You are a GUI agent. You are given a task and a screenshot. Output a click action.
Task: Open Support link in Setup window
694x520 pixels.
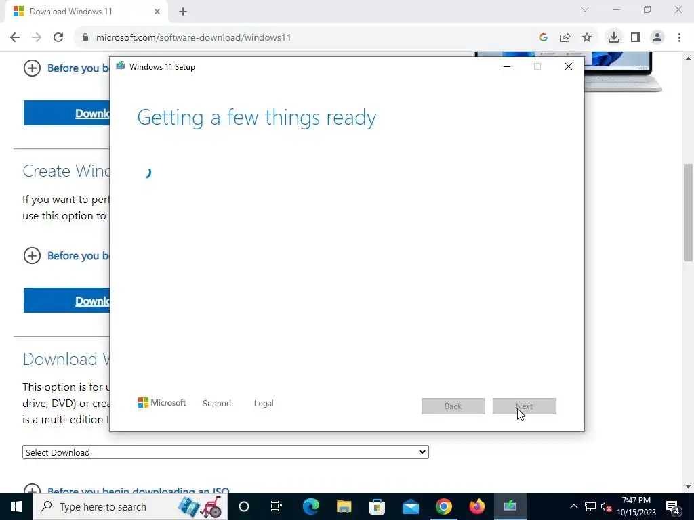click(x=218, y=404)
